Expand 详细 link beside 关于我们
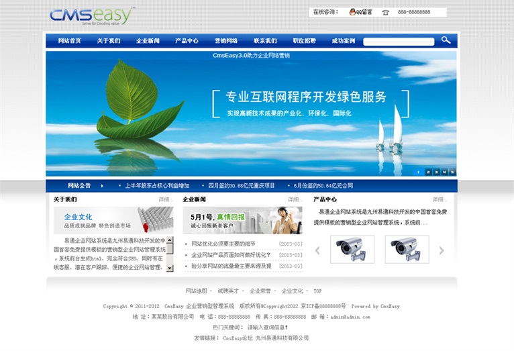The width and height of the screenshot is (514, 351). coord(165,199)
